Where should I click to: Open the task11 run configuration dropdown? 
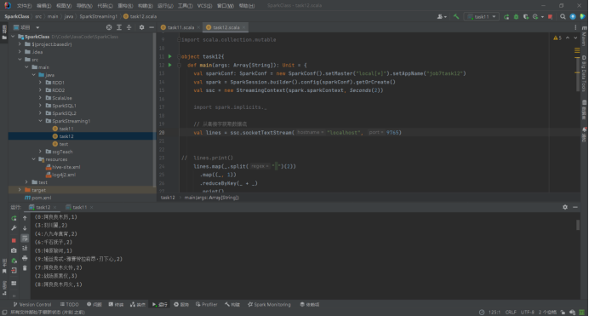482,16
